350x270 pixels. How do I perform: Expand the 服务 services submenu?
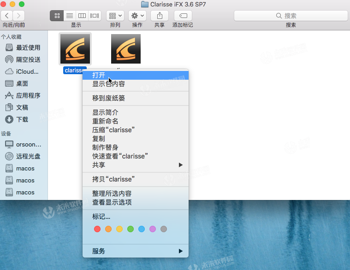136,251
